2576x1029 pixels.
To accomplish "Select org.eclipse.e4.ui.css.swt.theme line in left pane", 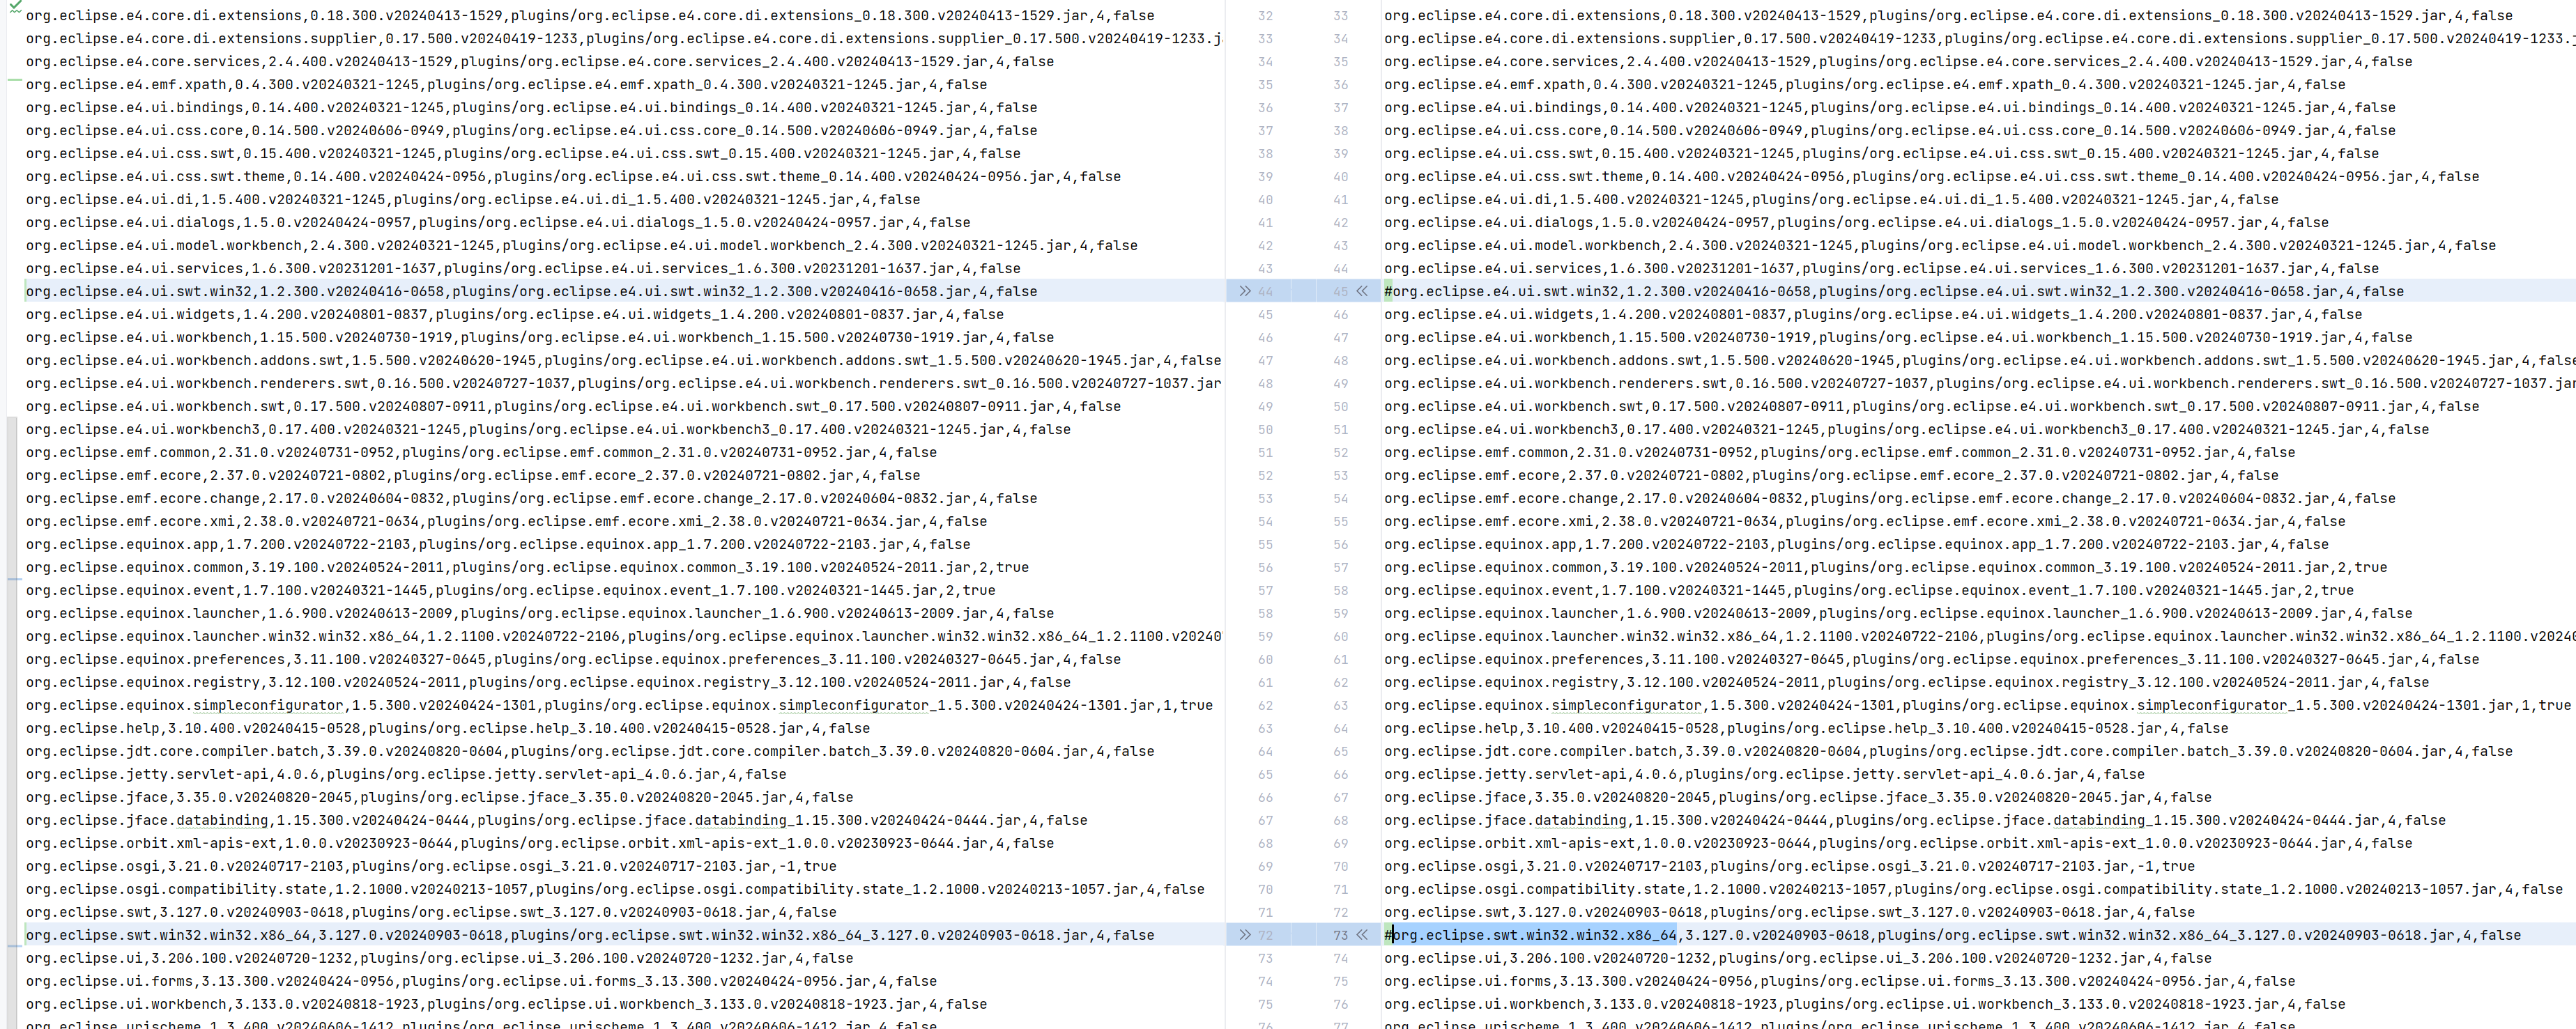I will click(573, 176).
